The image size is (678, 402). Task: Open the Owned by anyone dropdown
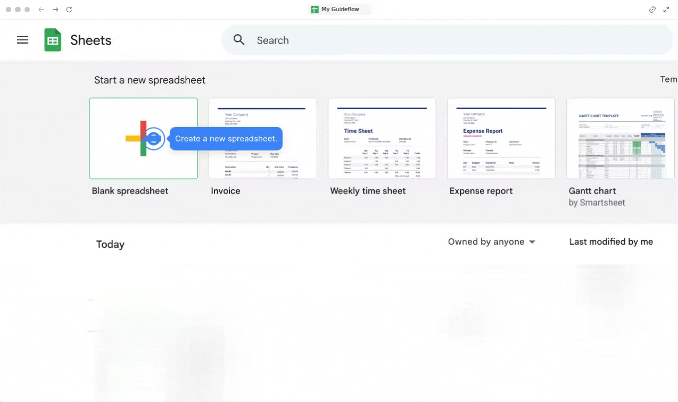pyautogui.click(x=491, y=241)
